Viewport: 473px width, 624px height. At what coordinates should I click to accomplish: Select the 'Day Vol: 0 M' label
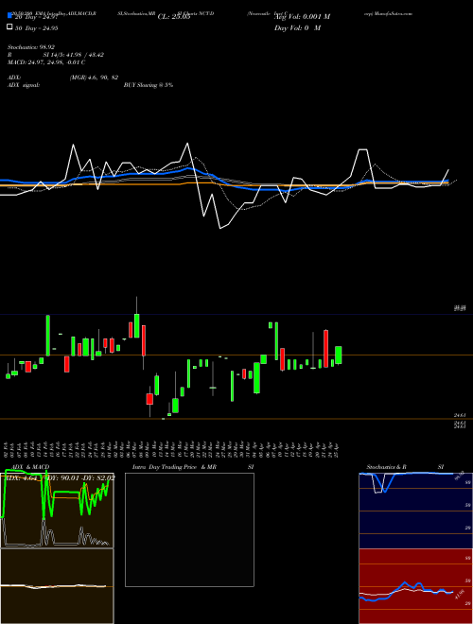tap(297, 27)
